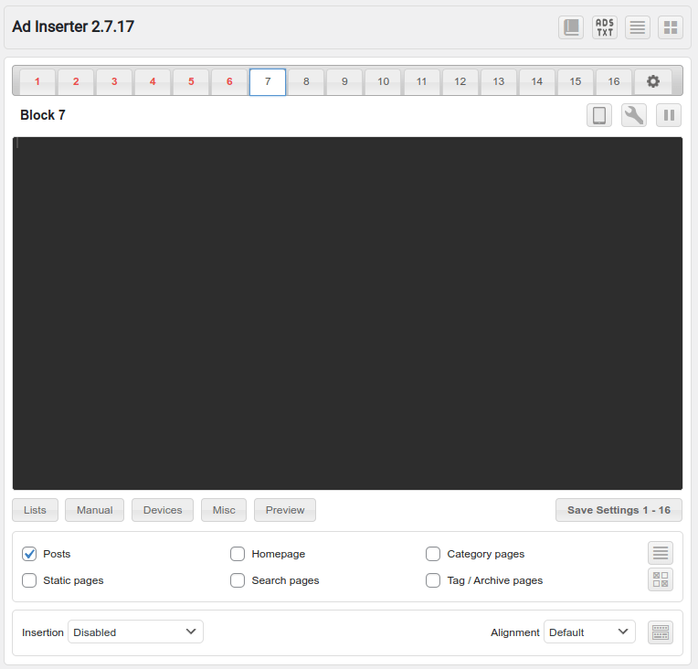Click the Lists button
The width and height of the screenshot is (698, 669).
click(35, 510)
